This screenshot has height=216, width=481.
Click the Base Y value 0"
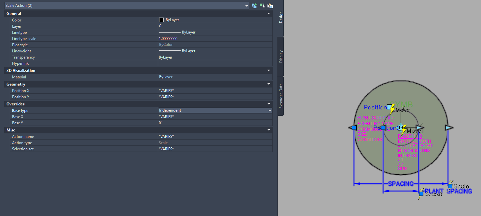[x=215, y=123]
